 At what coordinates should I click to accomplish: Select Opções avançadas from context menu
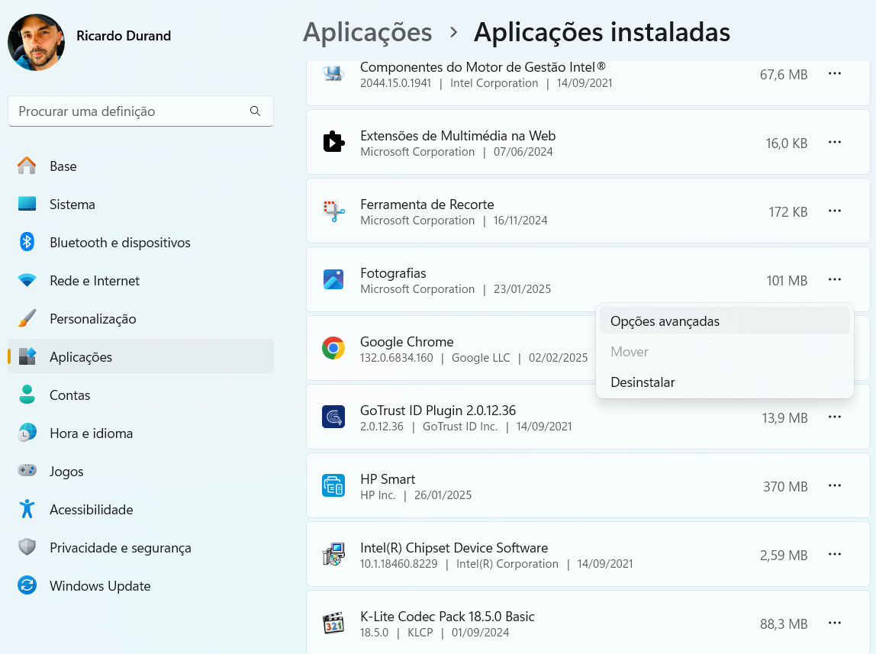pos(665,321)
